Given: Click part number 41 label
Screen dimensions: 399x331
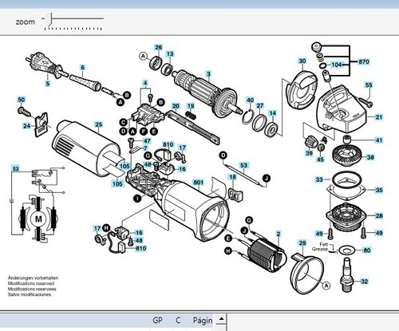Looking at the screenshot, I should pyautogui.click(x=379, y=140).
